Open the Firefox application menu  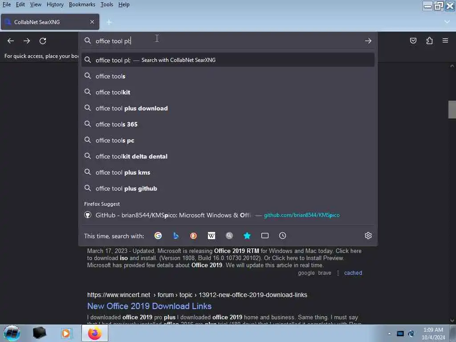445,41
